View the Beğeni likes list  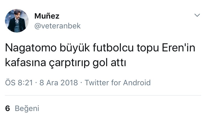[27, 109]
